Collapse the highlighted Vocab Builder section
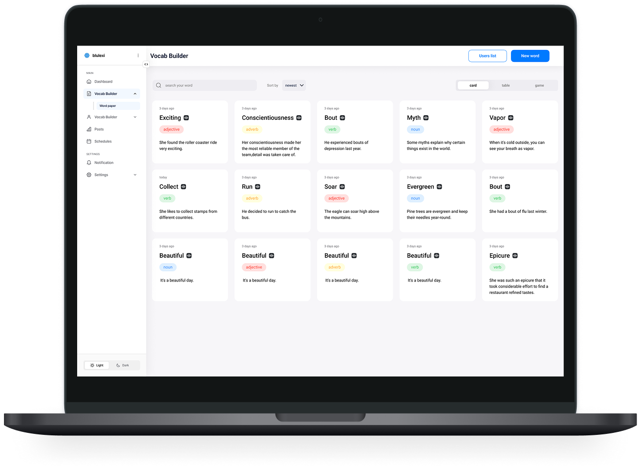 pyautogui.click(x=135, y=94)
